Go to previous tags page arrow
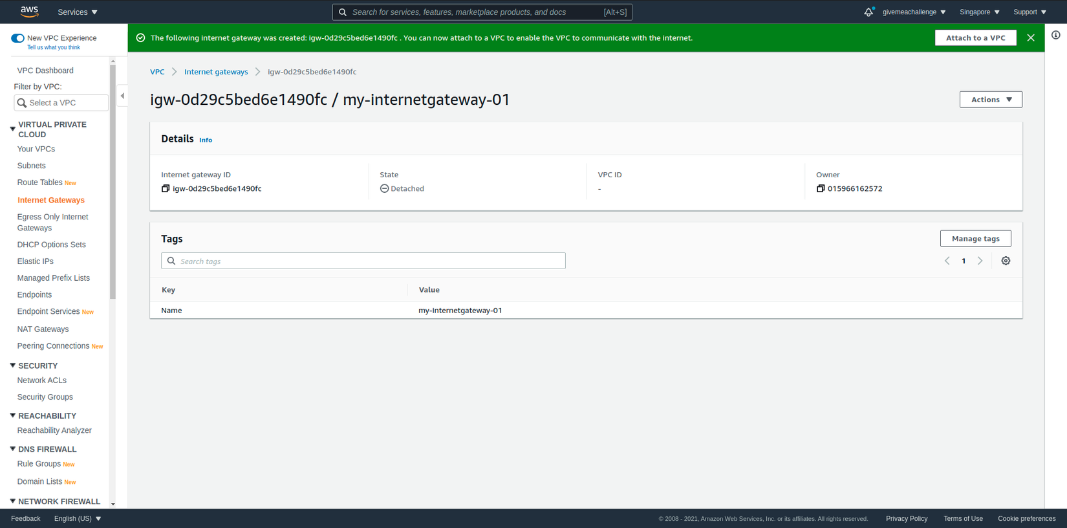The height and width of the screenshot is (528, 1067). (947, 261)
